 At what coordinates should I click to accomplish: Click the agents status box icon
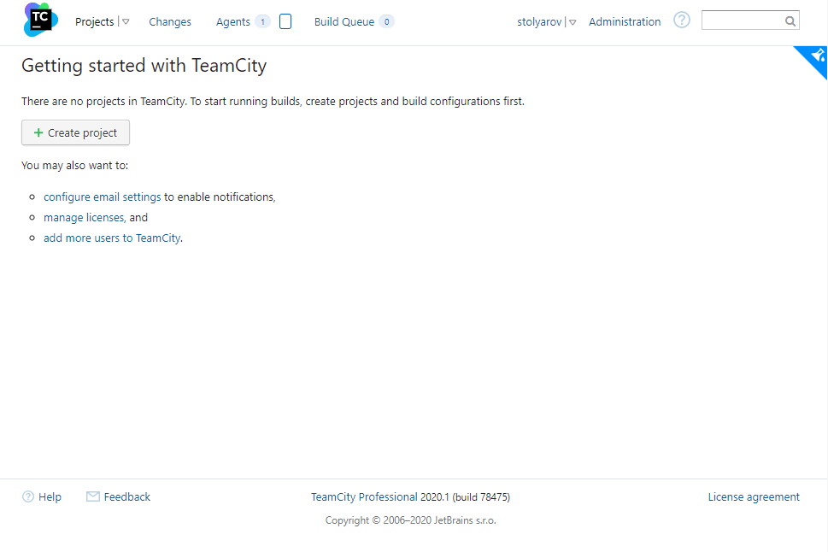point(285,21)
